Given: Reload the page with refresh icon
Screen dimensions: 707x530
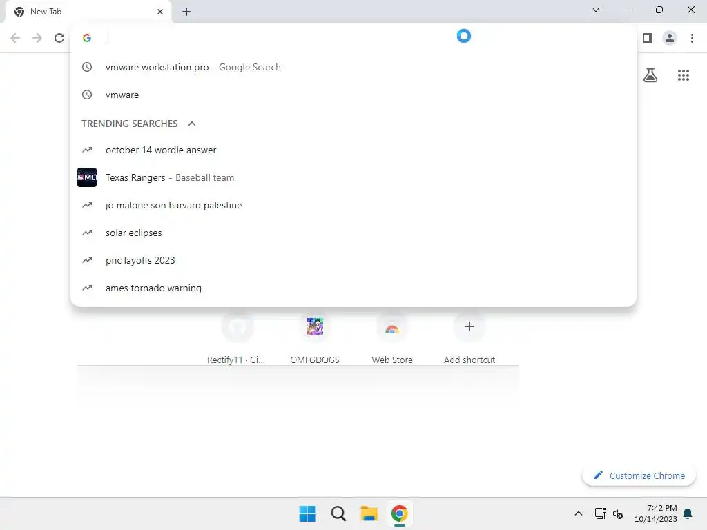Looking at the screenshot, I should point(59,38).
